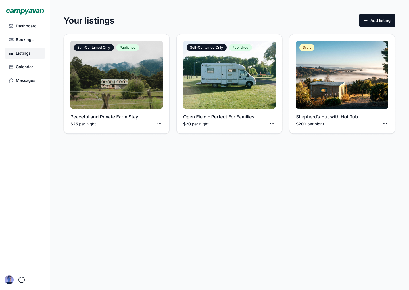Viewport: 409px width, 290px height.
Task: Open the Bookings page
Action: click(25, 40)
